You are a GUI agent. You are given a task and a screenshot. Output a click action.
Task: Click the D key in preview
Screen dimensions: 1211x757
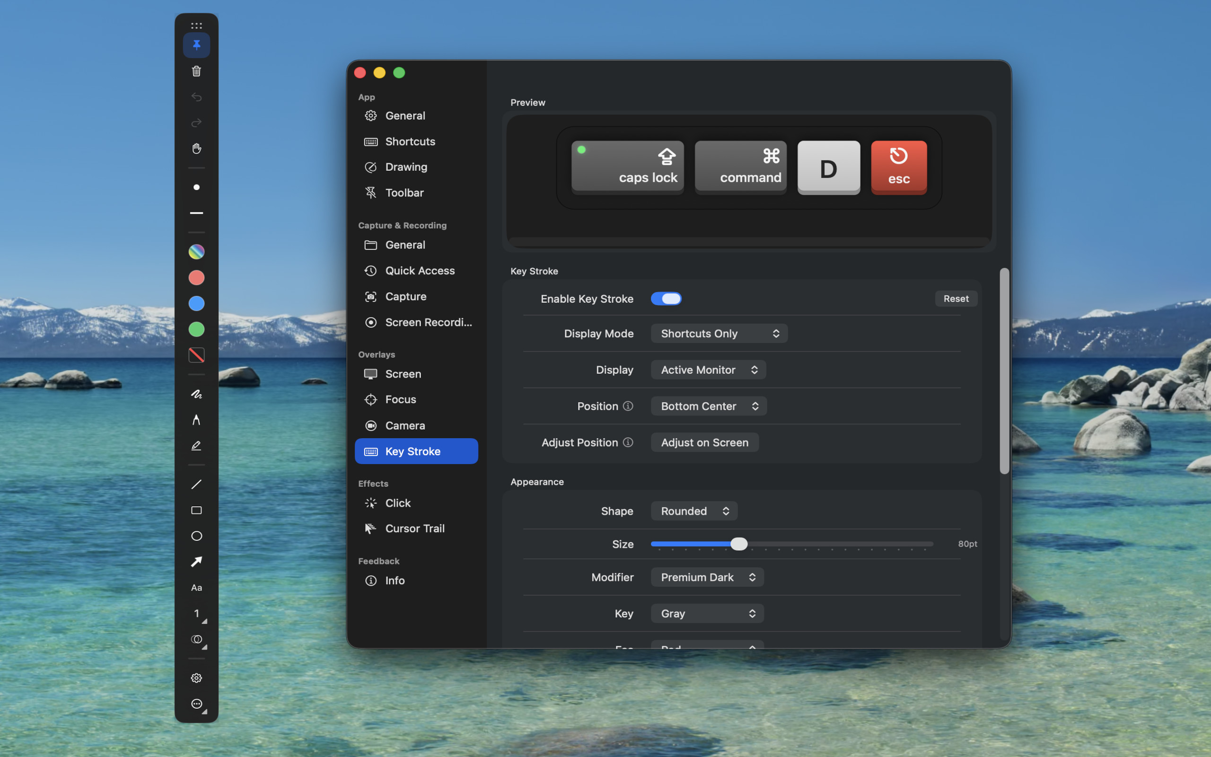click(829, 167)
